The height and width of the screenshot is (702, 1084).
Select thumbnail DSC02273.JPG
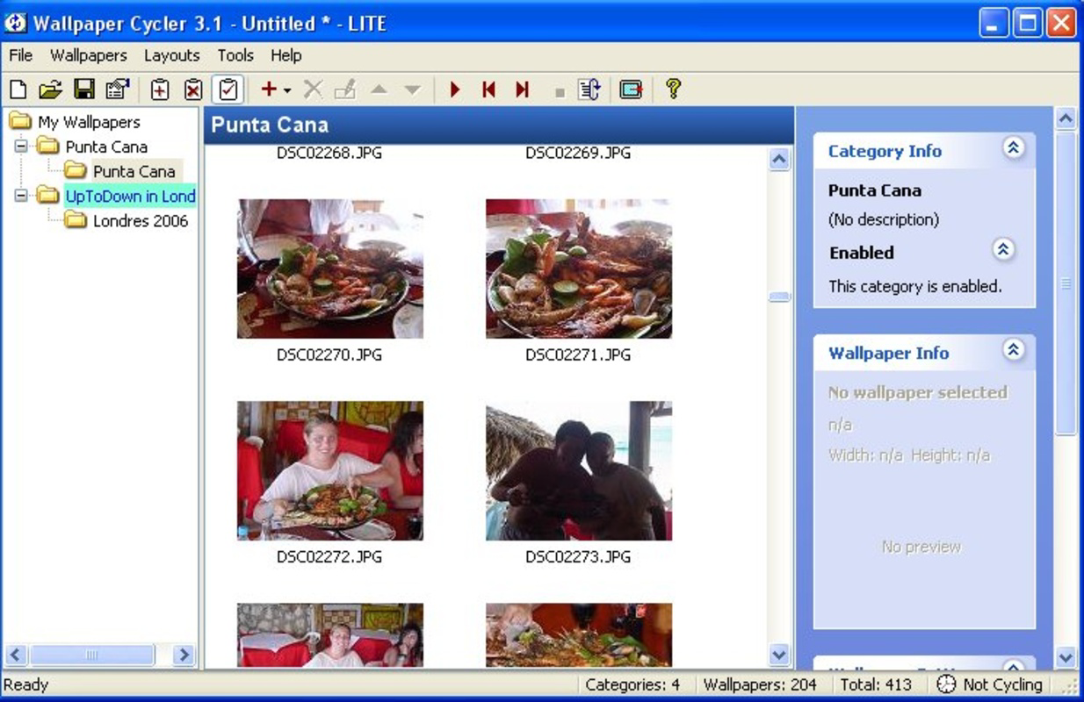point(579,470)
